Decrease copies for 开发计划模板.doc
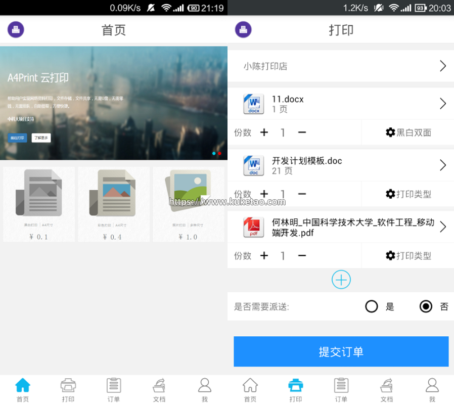 click(x=302, y=194)
